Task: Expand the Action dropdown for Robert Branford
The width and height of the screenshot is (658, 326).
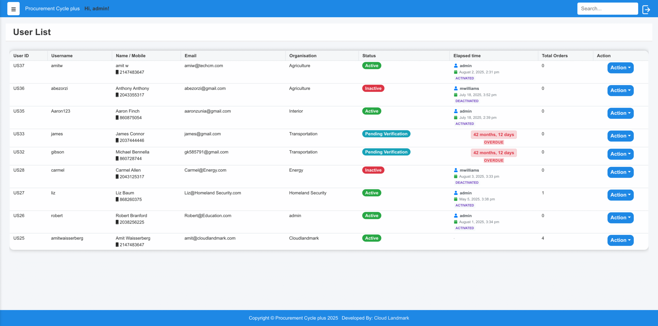Action: pyautogui.click(x=620, y=217)
